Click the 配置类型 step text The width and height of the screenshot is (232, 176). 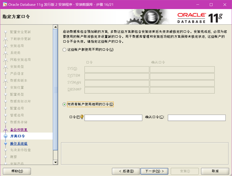pos(17,94)
